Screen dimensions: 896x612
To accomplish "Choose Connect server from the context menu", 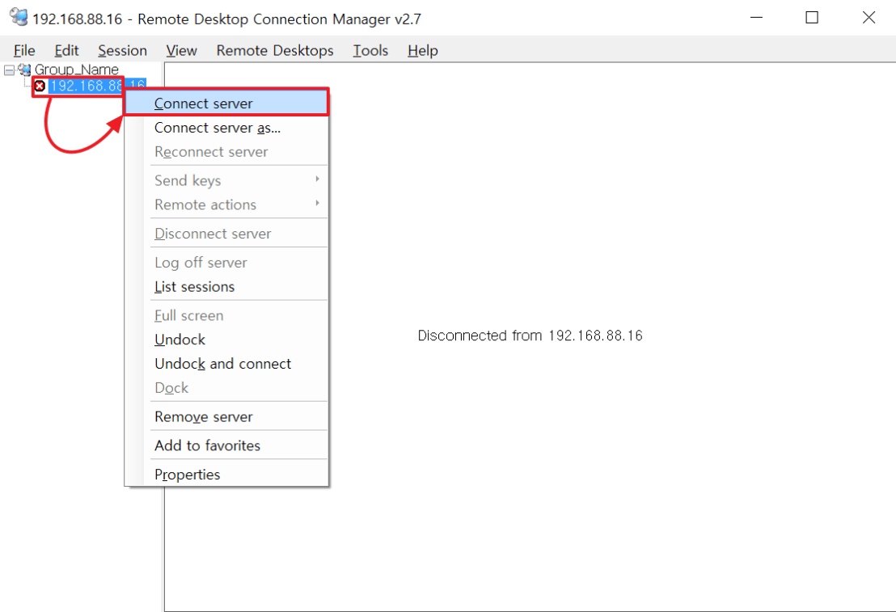I will pos(204,103).
